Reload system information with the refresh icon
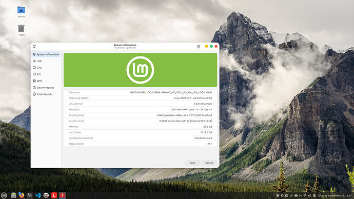 pos(34,46)
